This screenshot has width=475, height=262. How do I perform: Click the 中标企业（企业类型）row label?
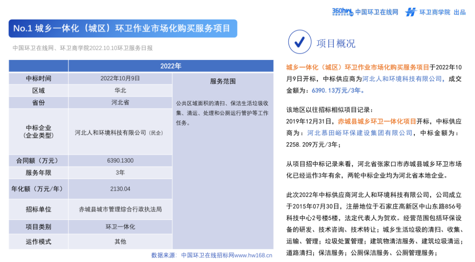38,132
